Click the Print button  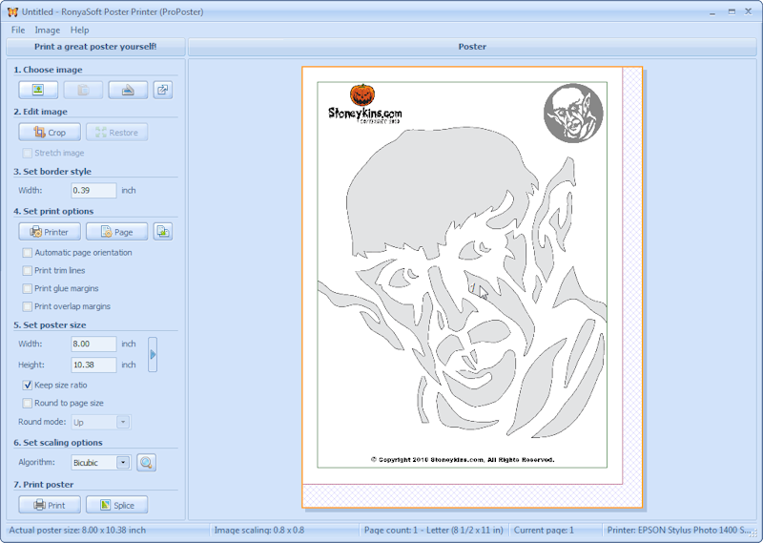click(50, 505)
